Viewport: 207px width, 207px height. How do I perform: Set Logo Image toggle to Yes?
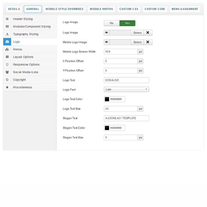coord(127,23)
